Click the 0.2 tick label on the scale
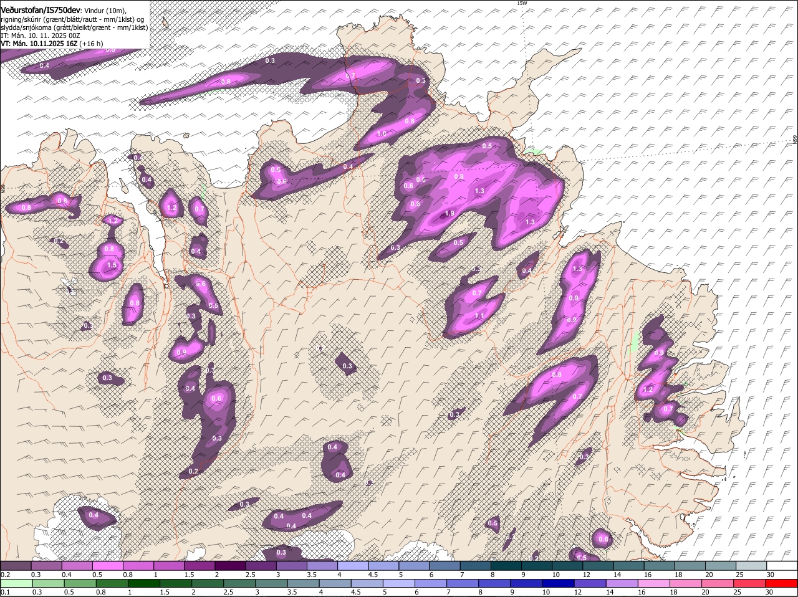The width and height of the screenshot is (798, 597). point(5,574)
